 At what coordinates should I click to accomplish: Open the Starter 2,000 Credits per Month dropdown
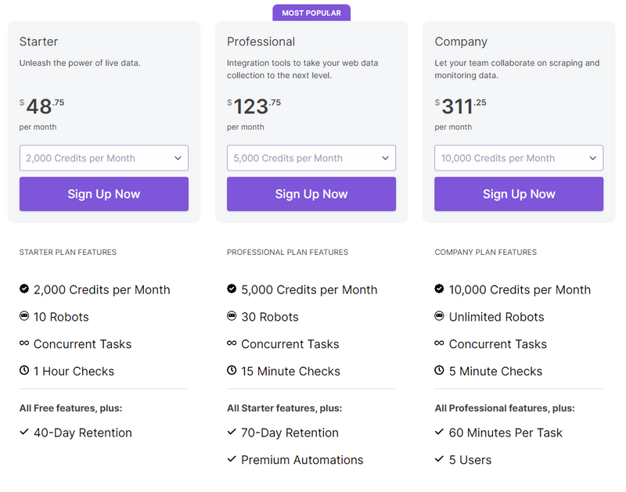tap(104, 158)
